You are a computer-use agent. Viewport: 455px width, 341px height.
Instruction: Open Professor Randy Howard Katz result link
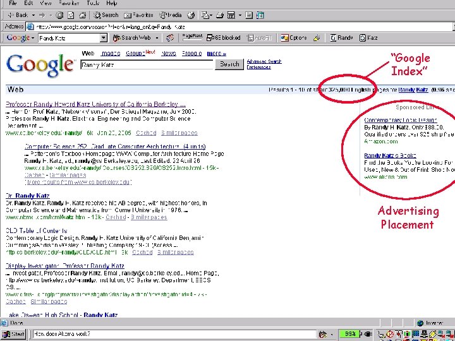pos(95,104)
